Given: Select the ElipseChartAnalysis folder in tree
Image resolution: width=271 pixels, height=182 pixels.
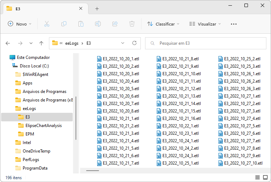Looking at the screenshot, I should [43, 126].
